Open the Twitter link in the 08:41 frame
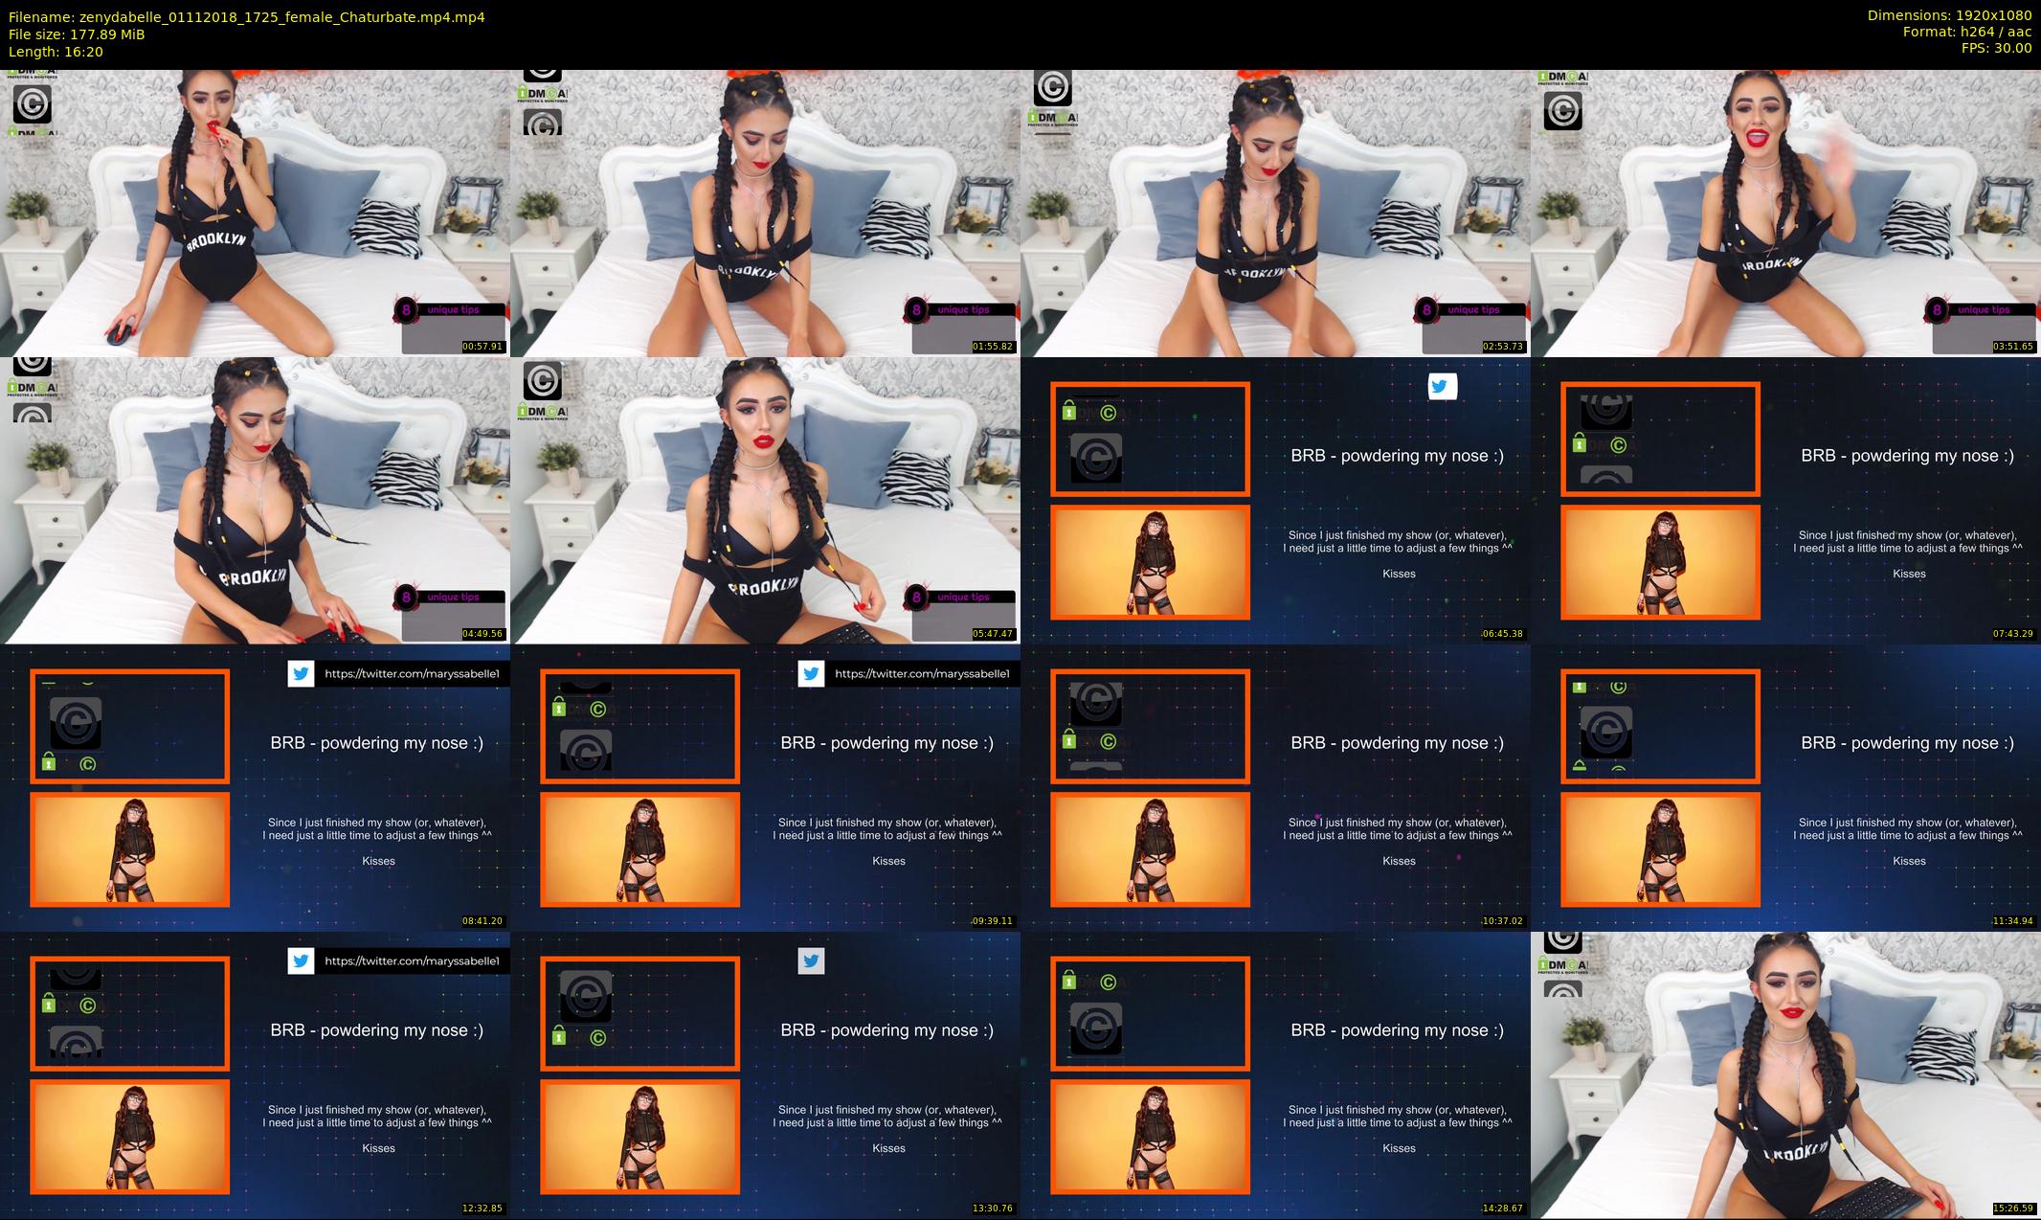Screen dimensions: 2041x1220 tap(411, 673)
